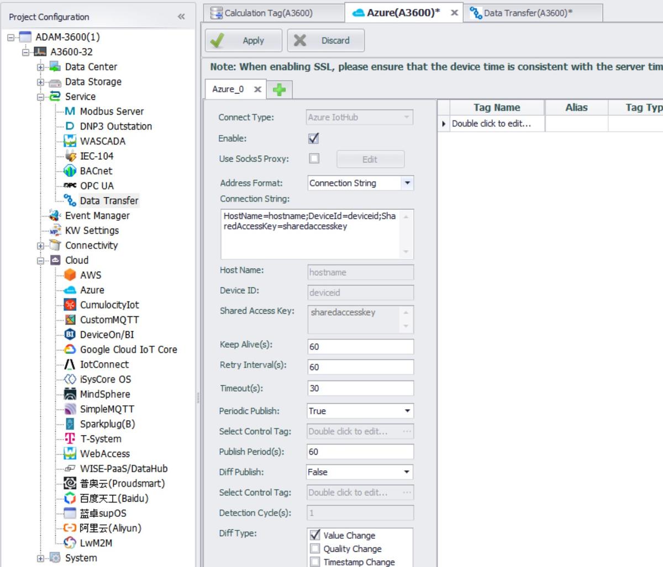
Task: Click the DNP3 Outstation icon
Action: (70, 126)
